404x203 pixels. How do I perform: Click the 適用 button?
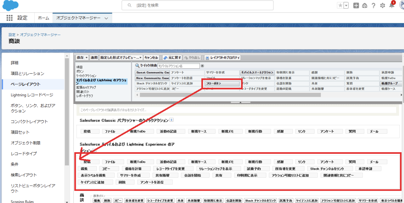(x=94, y=58)
